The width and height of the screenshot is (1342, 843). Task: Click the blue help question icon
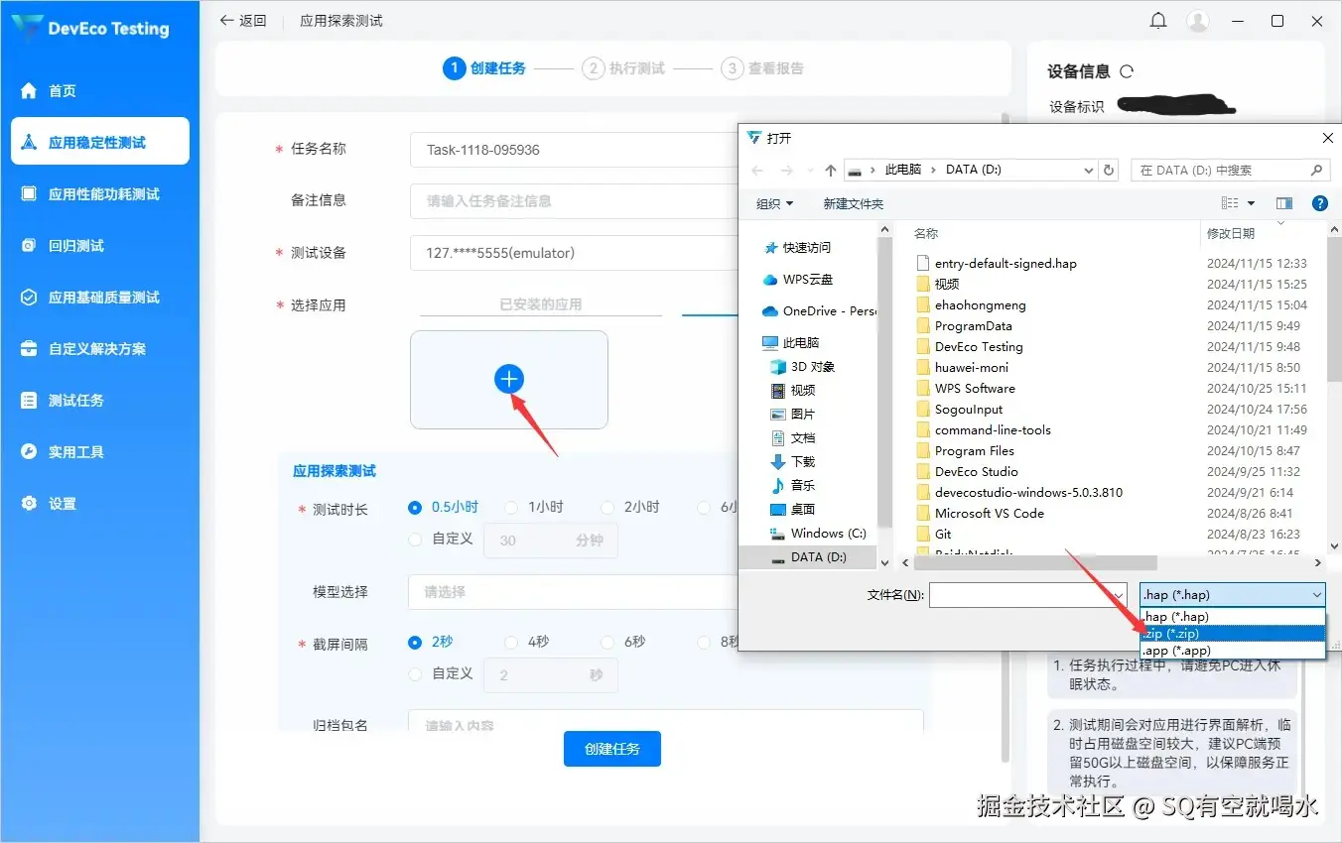click(x=1320, y=203)
